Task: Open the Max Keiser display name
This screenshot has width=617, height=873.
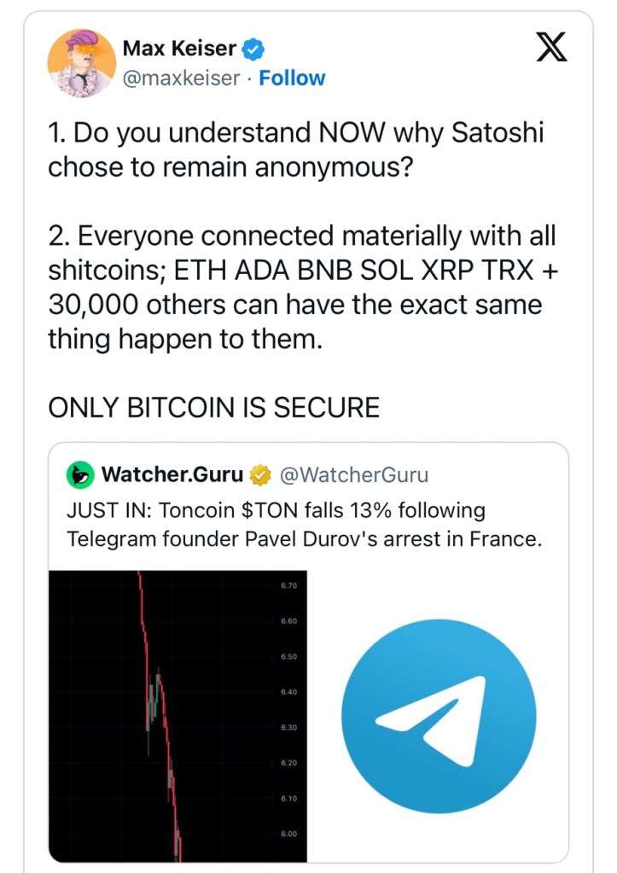Action: [178, 49]
